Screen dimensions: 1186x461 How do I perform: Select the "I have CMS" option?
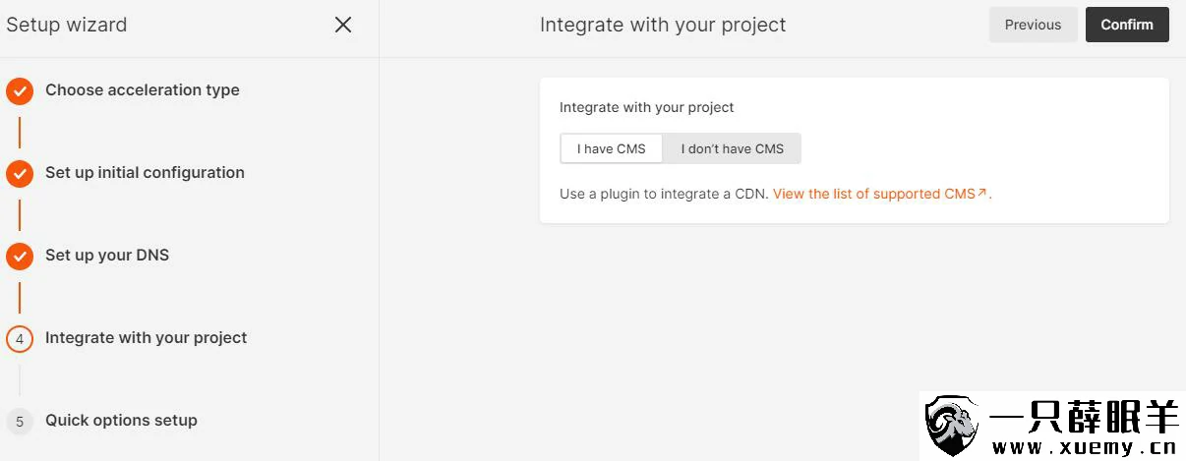click(611, 148)
